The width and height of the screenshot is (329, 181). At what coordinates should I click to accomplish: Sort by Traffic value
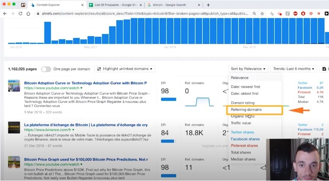pyautogui.click(x=241, y=123)
